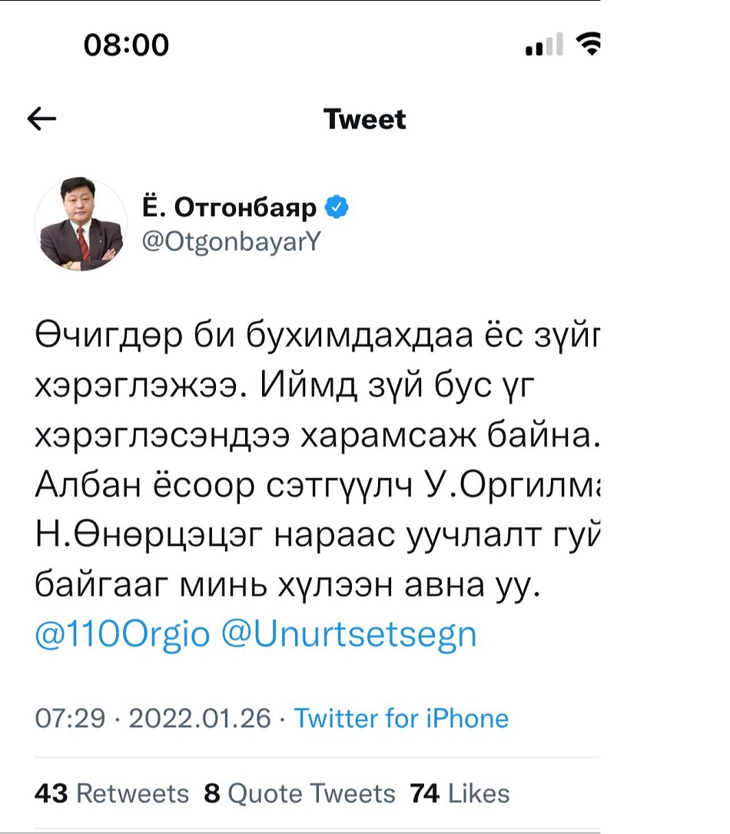
Task: Click the Twitter for iPhone link
Action: tap(402, 719)
